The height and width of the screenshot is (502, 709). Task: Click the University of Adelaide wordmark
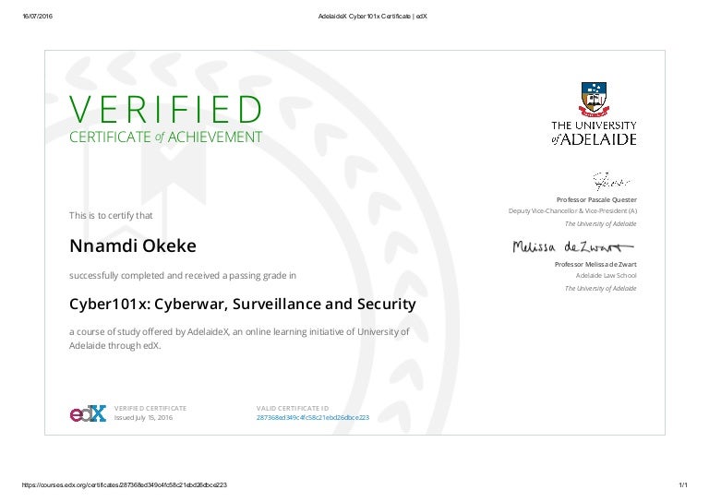pyautogui.click(x=594, y=133)
